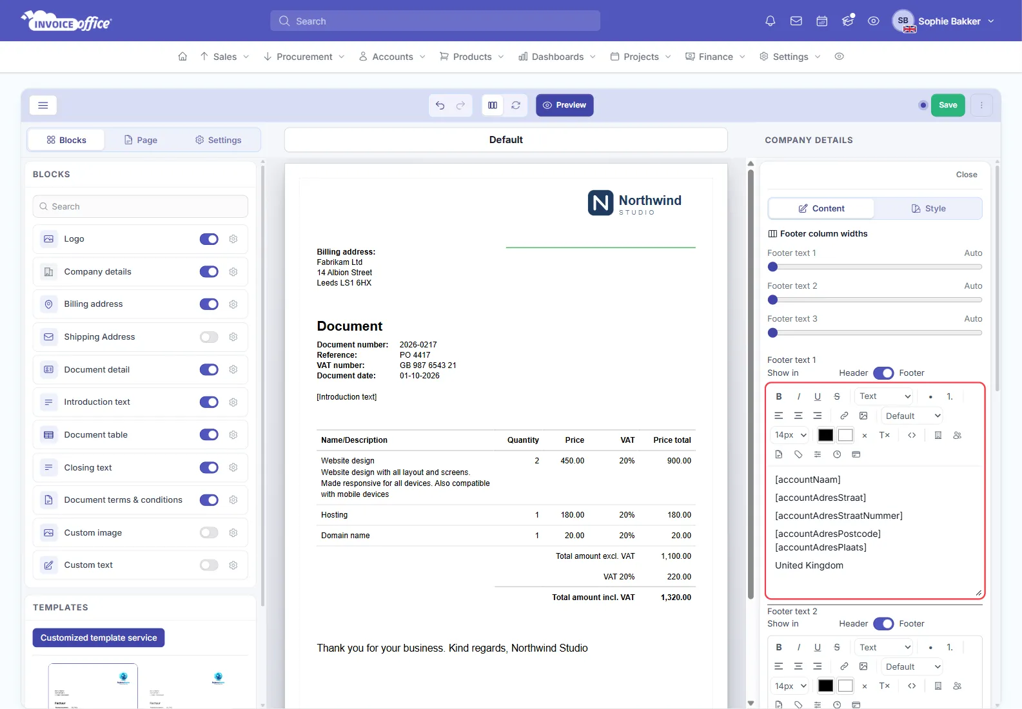Viewport: 1022px width, 709px height.
Task: Close the Company Details panel
Action: (967, 175)
